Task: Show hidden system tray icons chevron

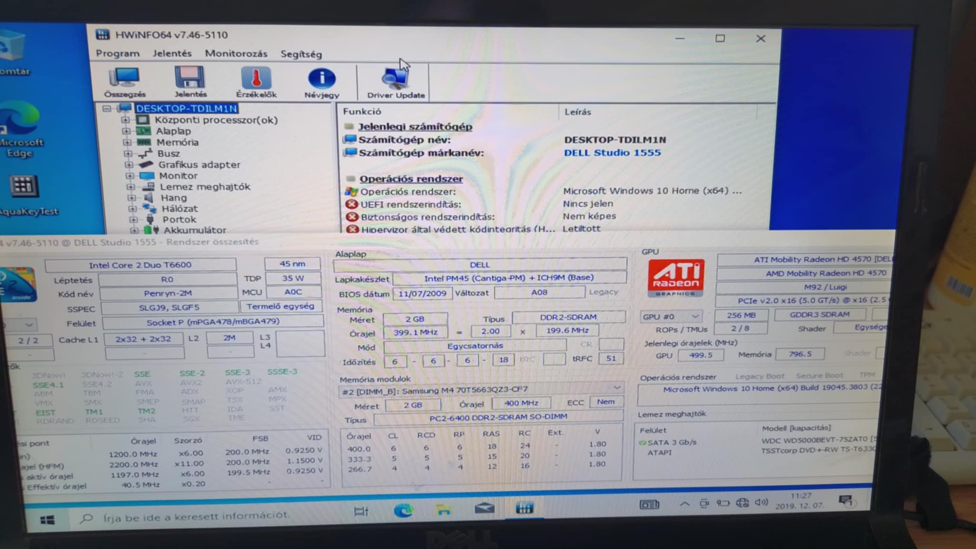Action: 684,504
